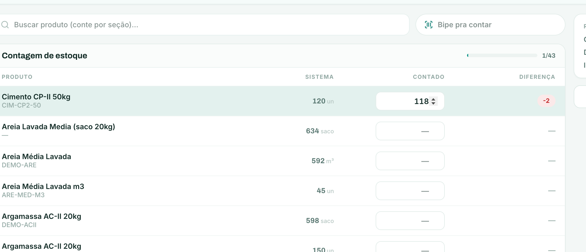This screenshot has height=252, width=586.
Task: Click the barcode scan icon
Action: pos(429,25)
